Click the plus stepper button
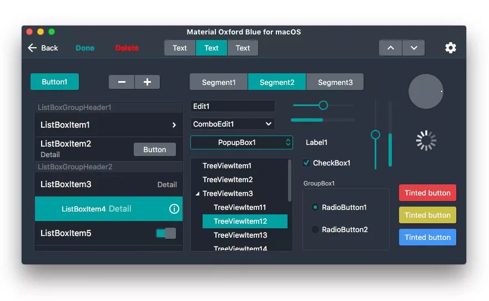The height and width of the screenshot is (301, 489). 147,82
